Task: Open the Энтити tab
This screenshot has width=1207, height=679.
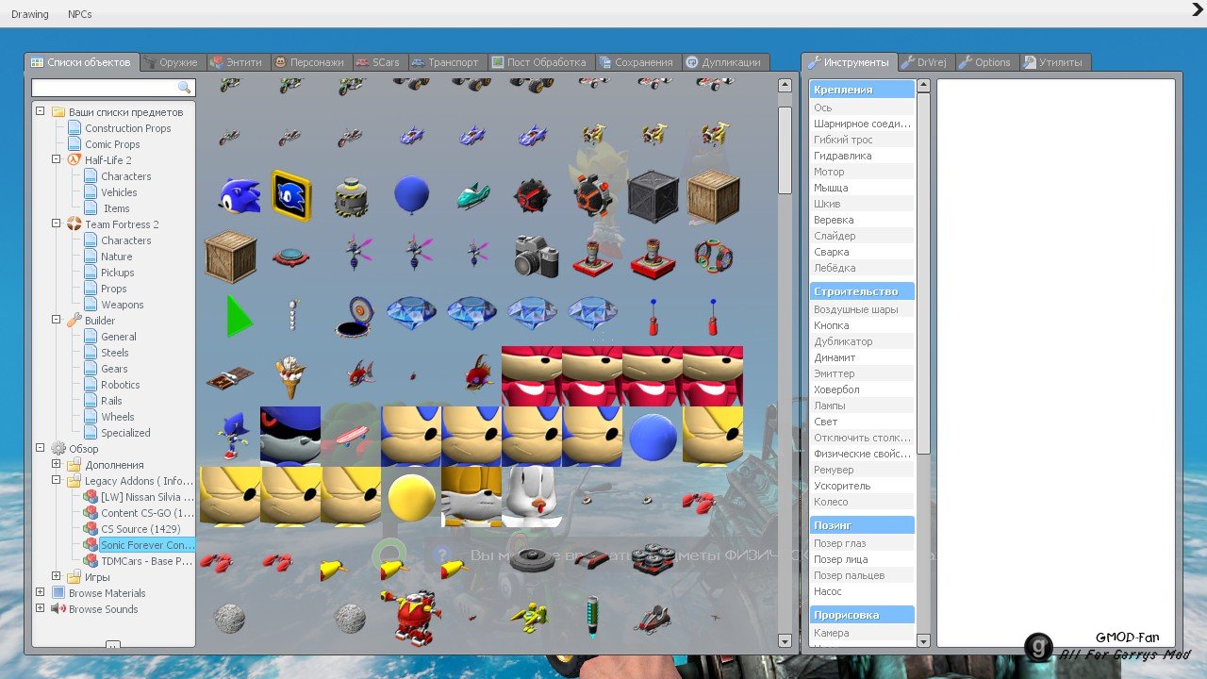Action: tap(237, 62)
